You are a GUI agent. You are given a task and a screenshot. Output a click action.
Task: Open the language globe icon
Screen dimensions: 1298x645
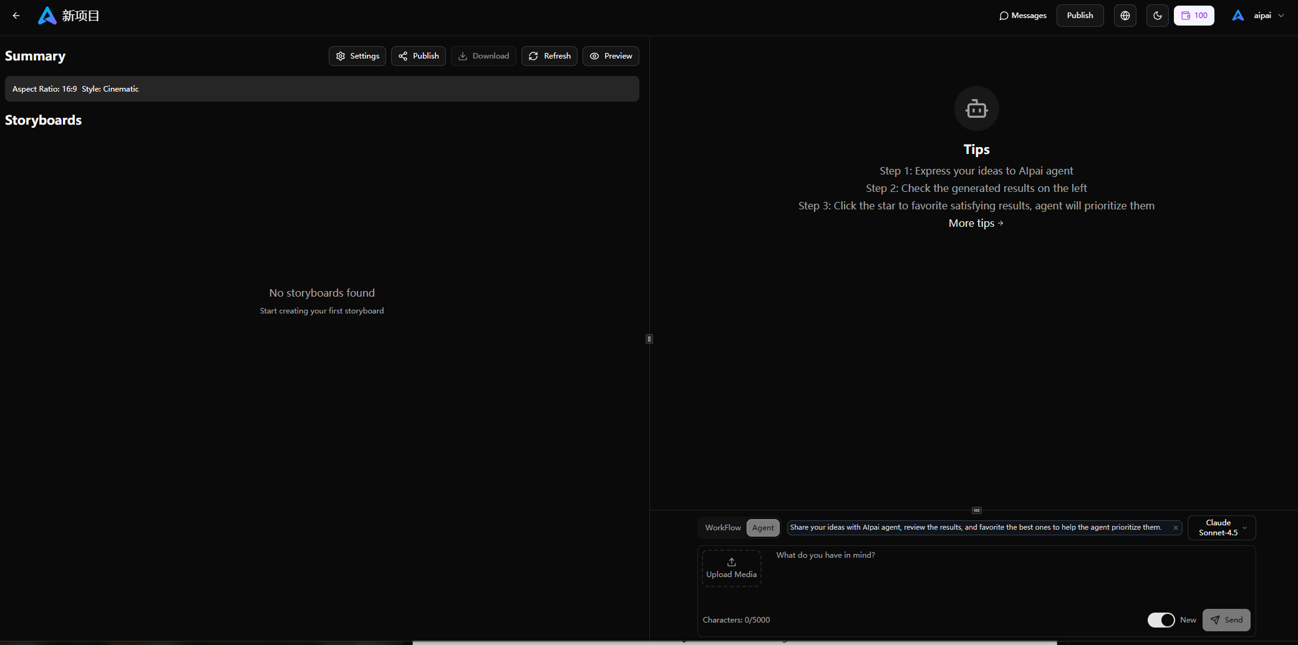pyautogui.click(x=1125, y=16)
